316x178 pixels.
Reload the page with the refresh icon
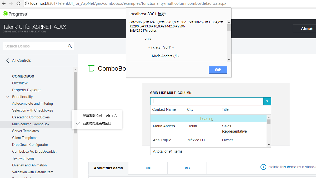click(x=18, y=3)
